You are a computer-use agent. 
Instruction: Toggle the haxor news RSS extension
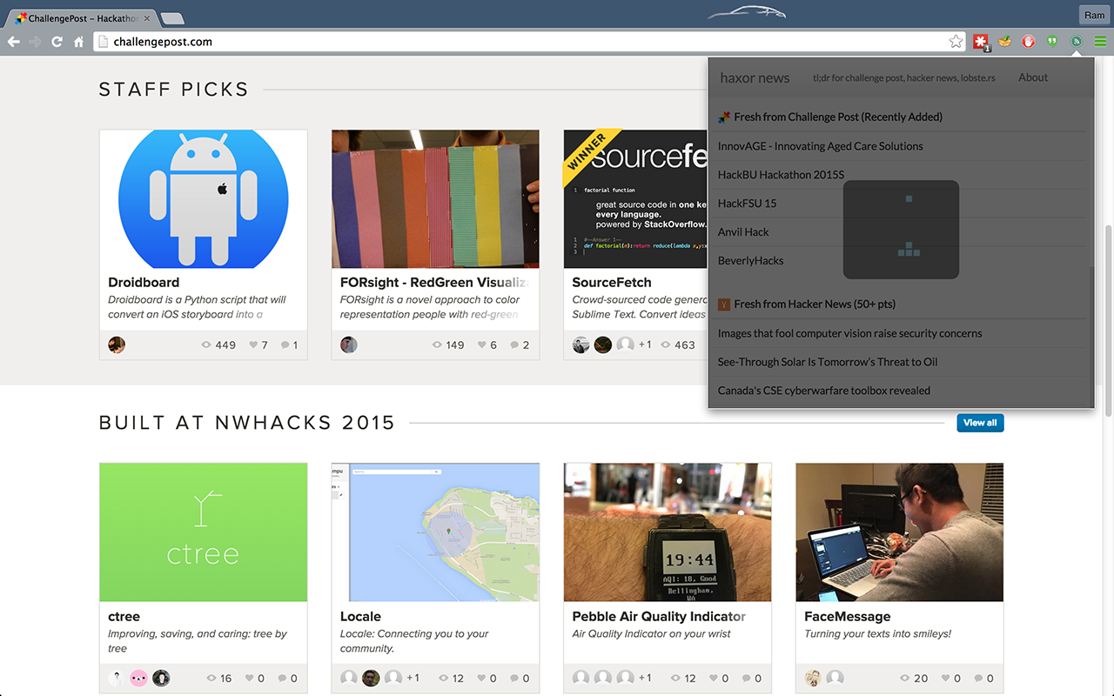click(1077, 41)
